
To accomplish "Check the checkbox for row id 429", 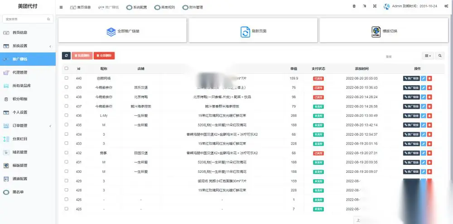I will pyautogui.click(x=67, y=181).
